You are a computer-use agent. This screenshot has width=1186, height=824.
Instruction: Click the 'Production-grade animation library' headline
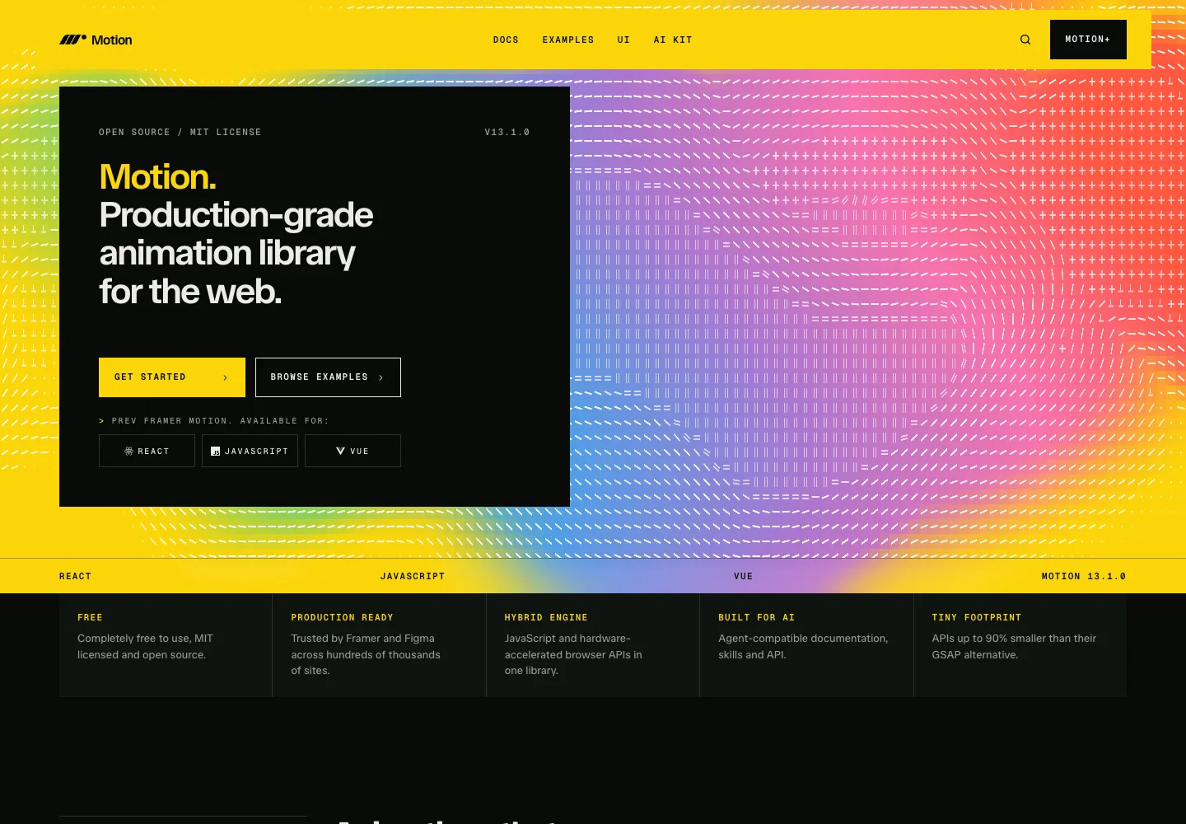pyautogui.click(x=236, y=253)
